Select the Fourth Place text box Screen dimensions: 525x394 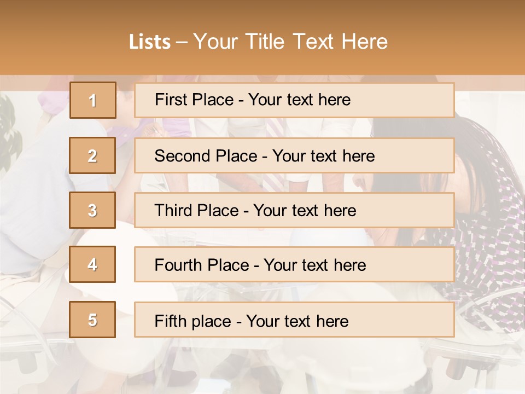coord(294,264)
